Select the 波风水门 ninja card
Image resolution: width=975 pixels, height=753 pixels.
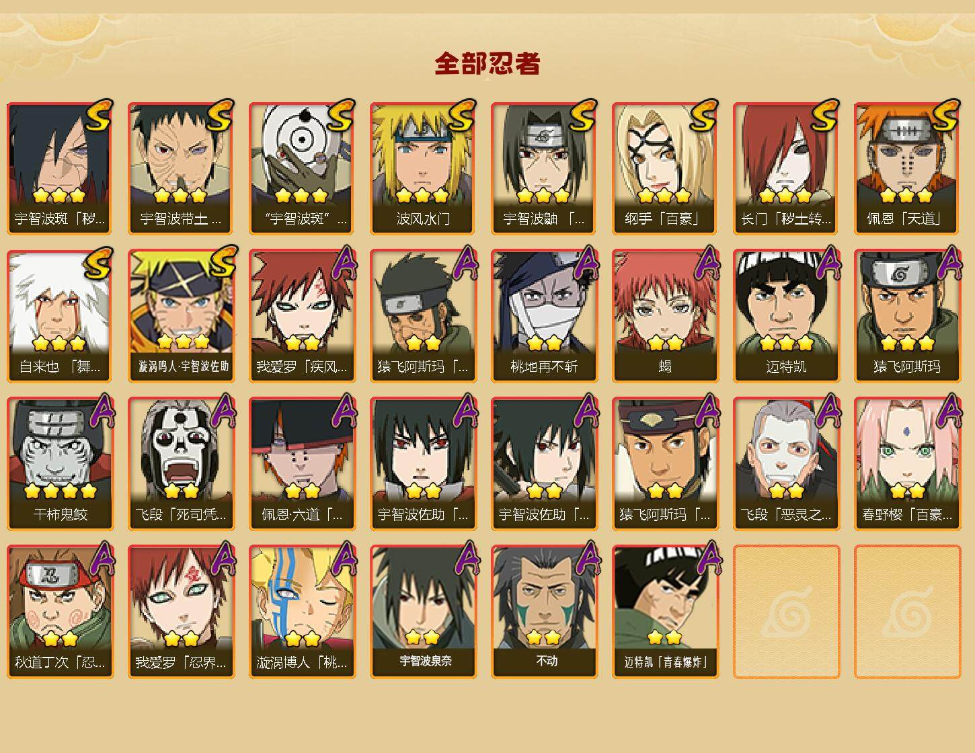[x=423, y=168]
